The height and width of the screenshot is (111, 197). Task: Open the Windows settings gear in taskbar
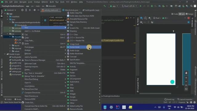(x=111, y=107)
